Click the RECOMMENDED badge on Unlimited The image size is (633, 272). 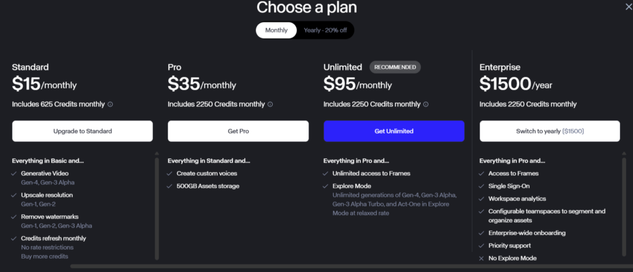[x=395, y=67]
